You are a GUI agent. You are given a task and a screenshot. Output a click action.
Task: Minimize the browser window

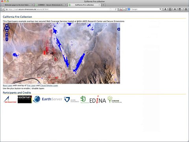5,1
